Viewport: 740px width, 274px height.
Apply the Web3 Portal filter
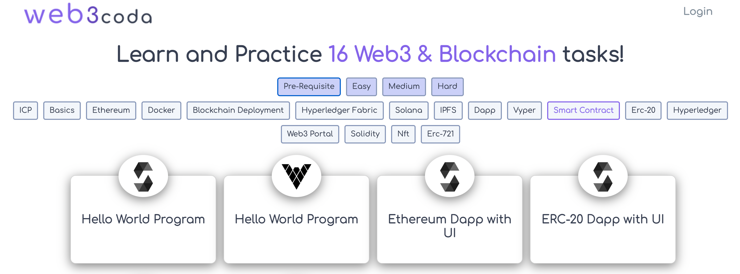click(310, 134)
